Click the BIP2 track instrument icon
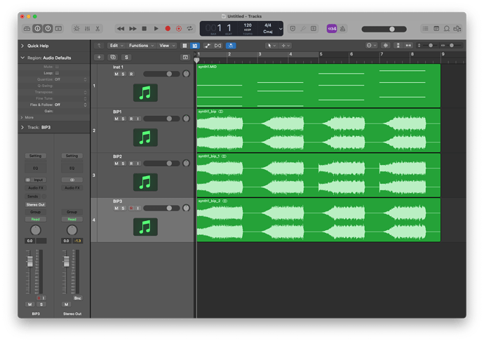The width and height of the screenshot is (484, 341). click(145, 182)
